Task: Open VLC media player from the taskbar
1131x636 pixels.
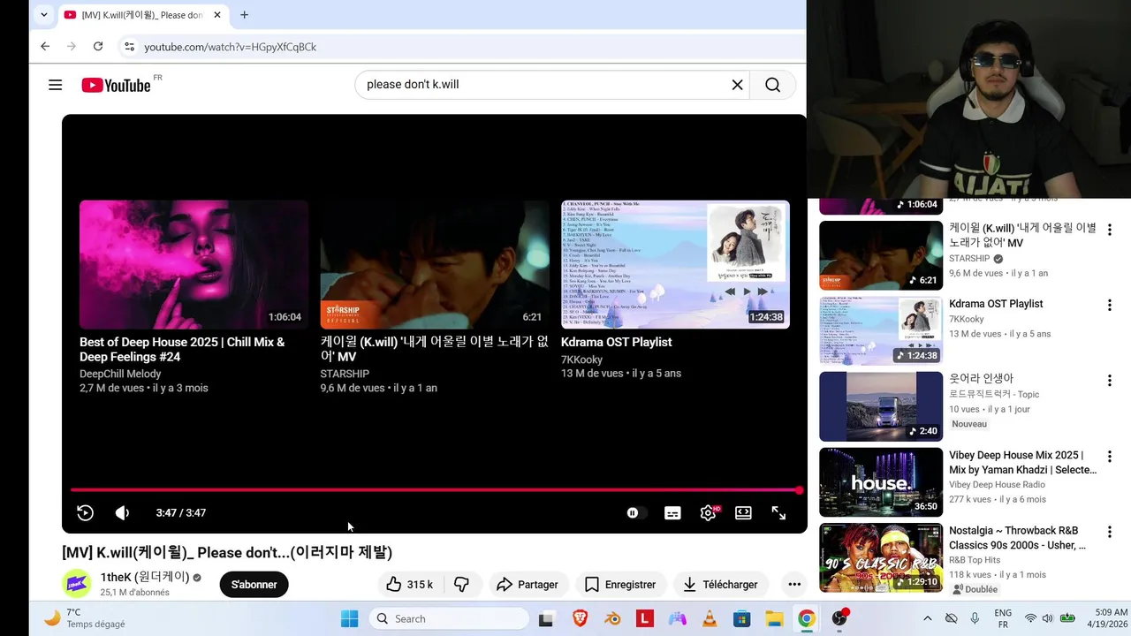Action: coord(710,619)
